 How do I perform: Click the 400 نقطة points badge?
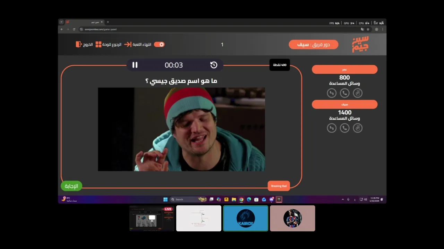280,65
